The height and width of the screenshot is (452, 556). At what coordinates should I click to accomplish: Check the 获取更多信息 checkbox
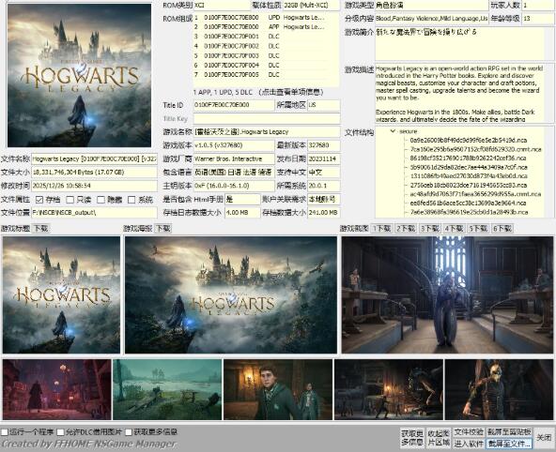pyautogui.click(x=129, y=432)
